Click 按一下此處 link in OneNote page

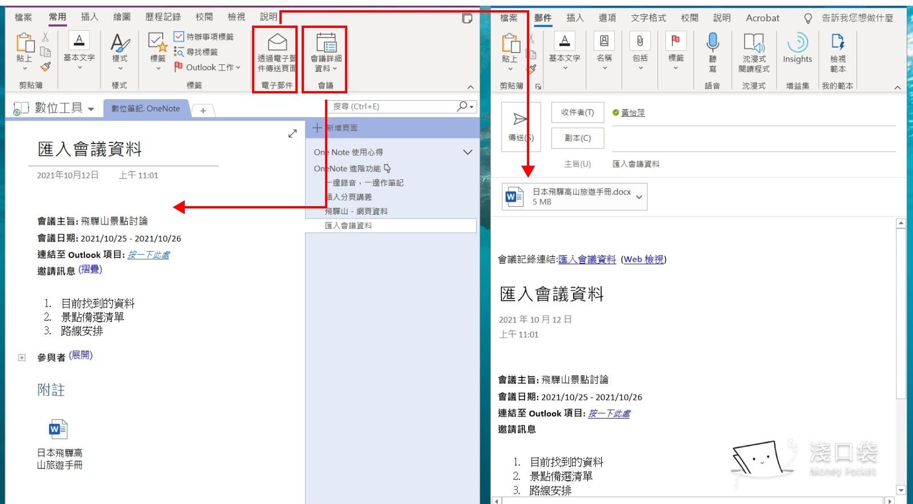click(148, 255)
